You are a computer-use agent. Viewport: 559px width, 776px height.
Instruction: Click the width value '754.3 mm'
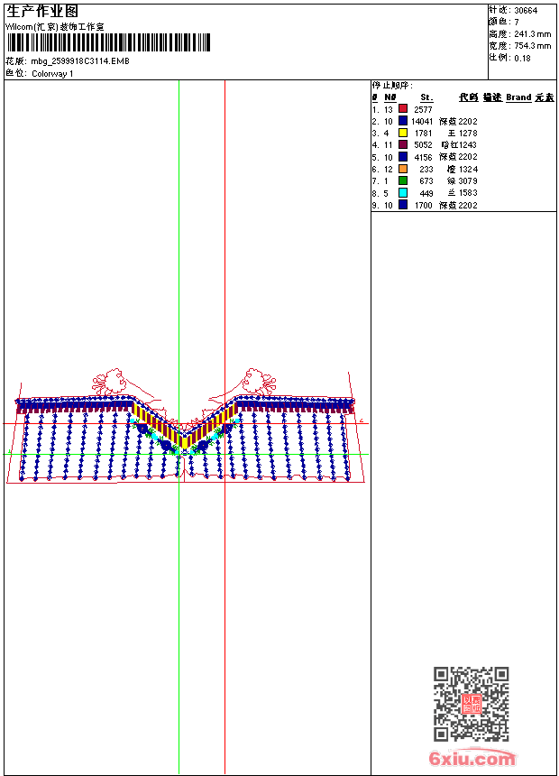coord(532,46)
